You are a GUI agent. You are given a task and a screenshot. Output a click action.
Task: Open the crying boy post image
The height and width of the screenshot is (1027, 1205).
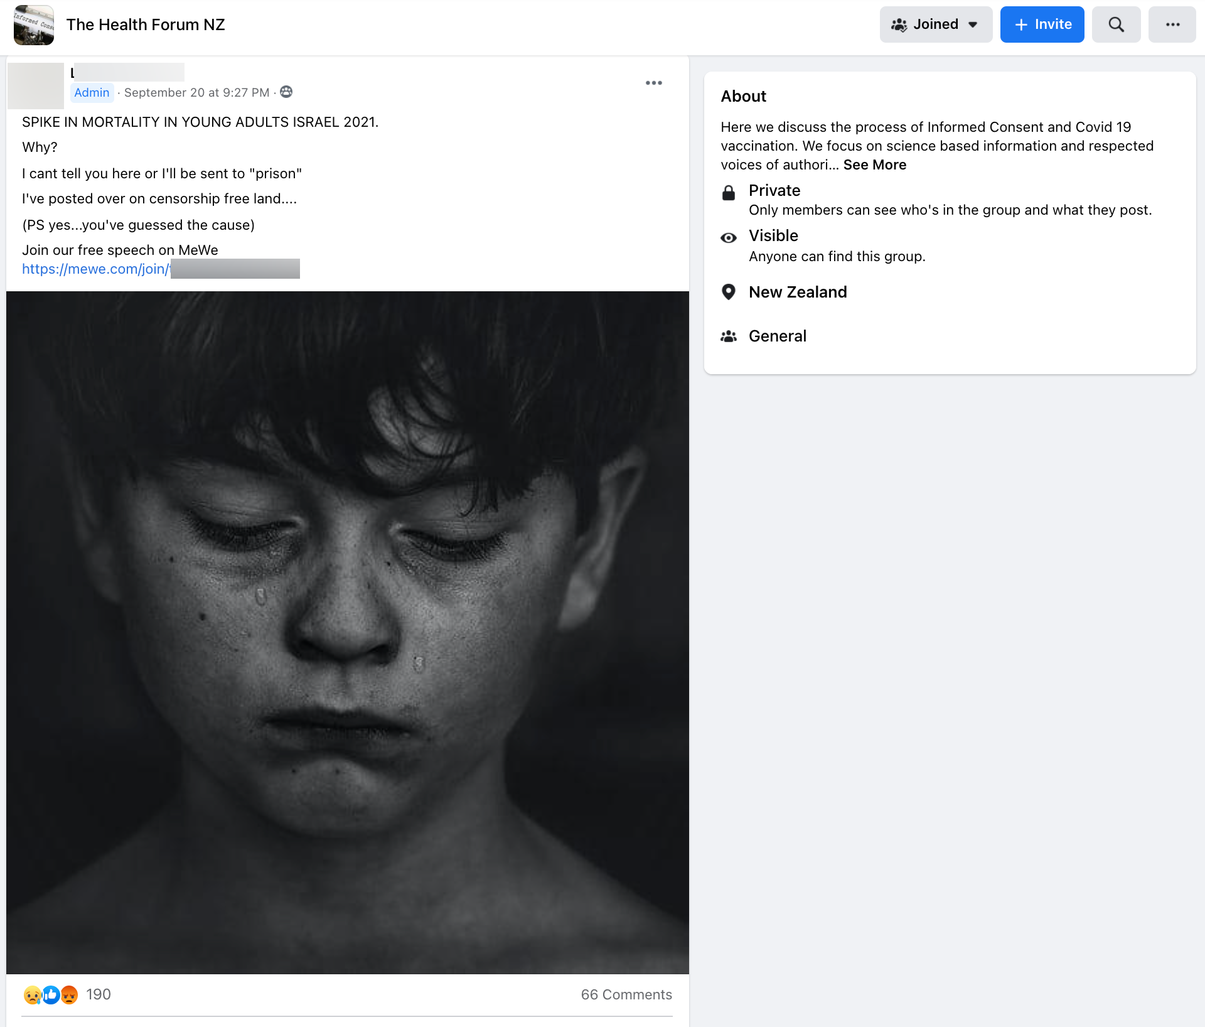pyautogui.click(x=348, y=632)
